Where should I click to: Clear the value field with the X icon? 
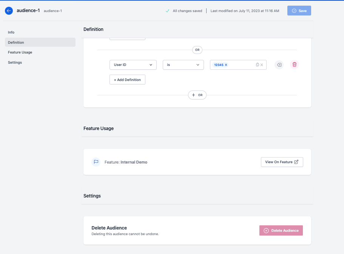261,64
